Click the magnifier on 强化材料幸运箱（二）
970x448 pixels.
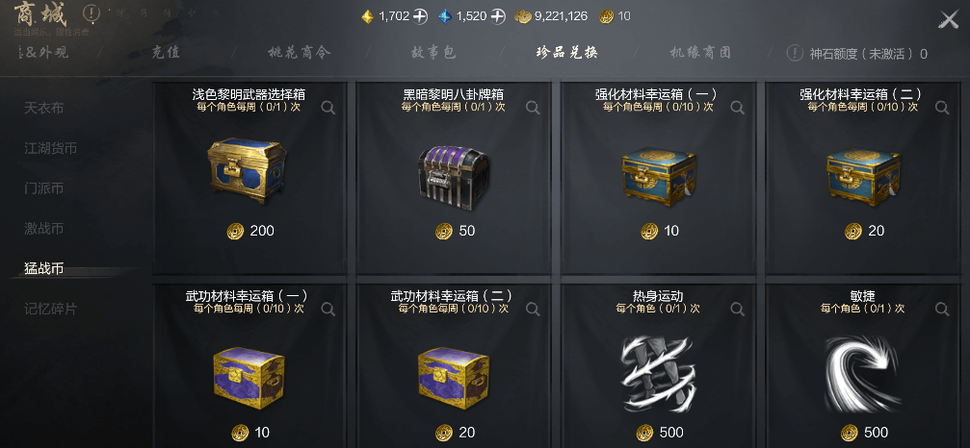[x=942, y=108]
